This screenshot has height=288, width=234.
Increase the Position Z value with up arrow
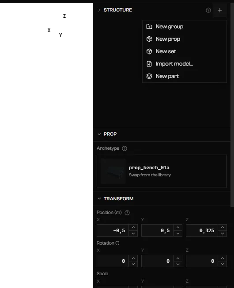[223, 227]
